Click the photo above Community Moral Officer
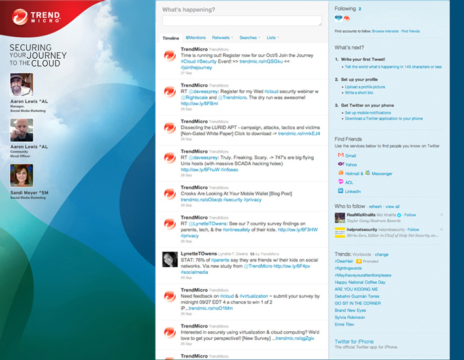Viewport: 464px width, 360px height. [22, 130]
